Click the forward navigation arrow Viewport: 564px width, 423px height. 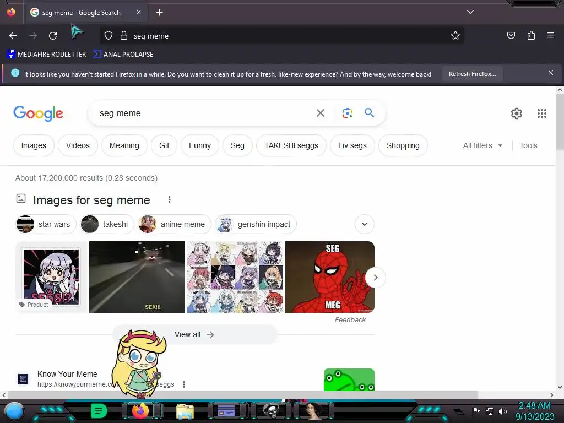click(33, 36)
